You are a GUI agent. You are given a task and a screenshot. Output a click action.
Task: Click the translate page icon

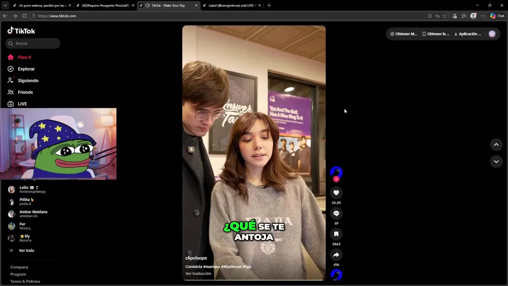point(437,16)
